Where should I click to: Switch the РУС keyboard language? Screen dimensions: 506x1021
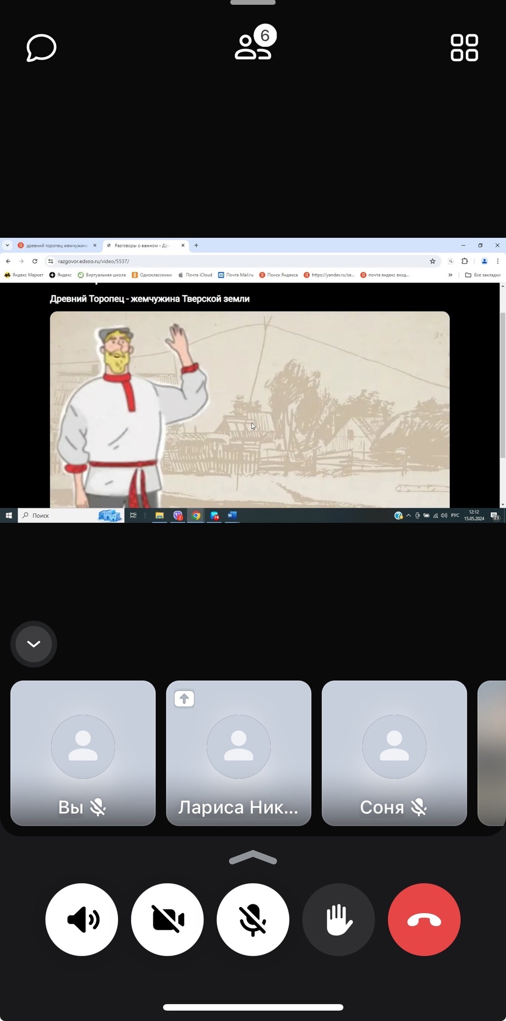pyautogui.click(x=455, y=515)
